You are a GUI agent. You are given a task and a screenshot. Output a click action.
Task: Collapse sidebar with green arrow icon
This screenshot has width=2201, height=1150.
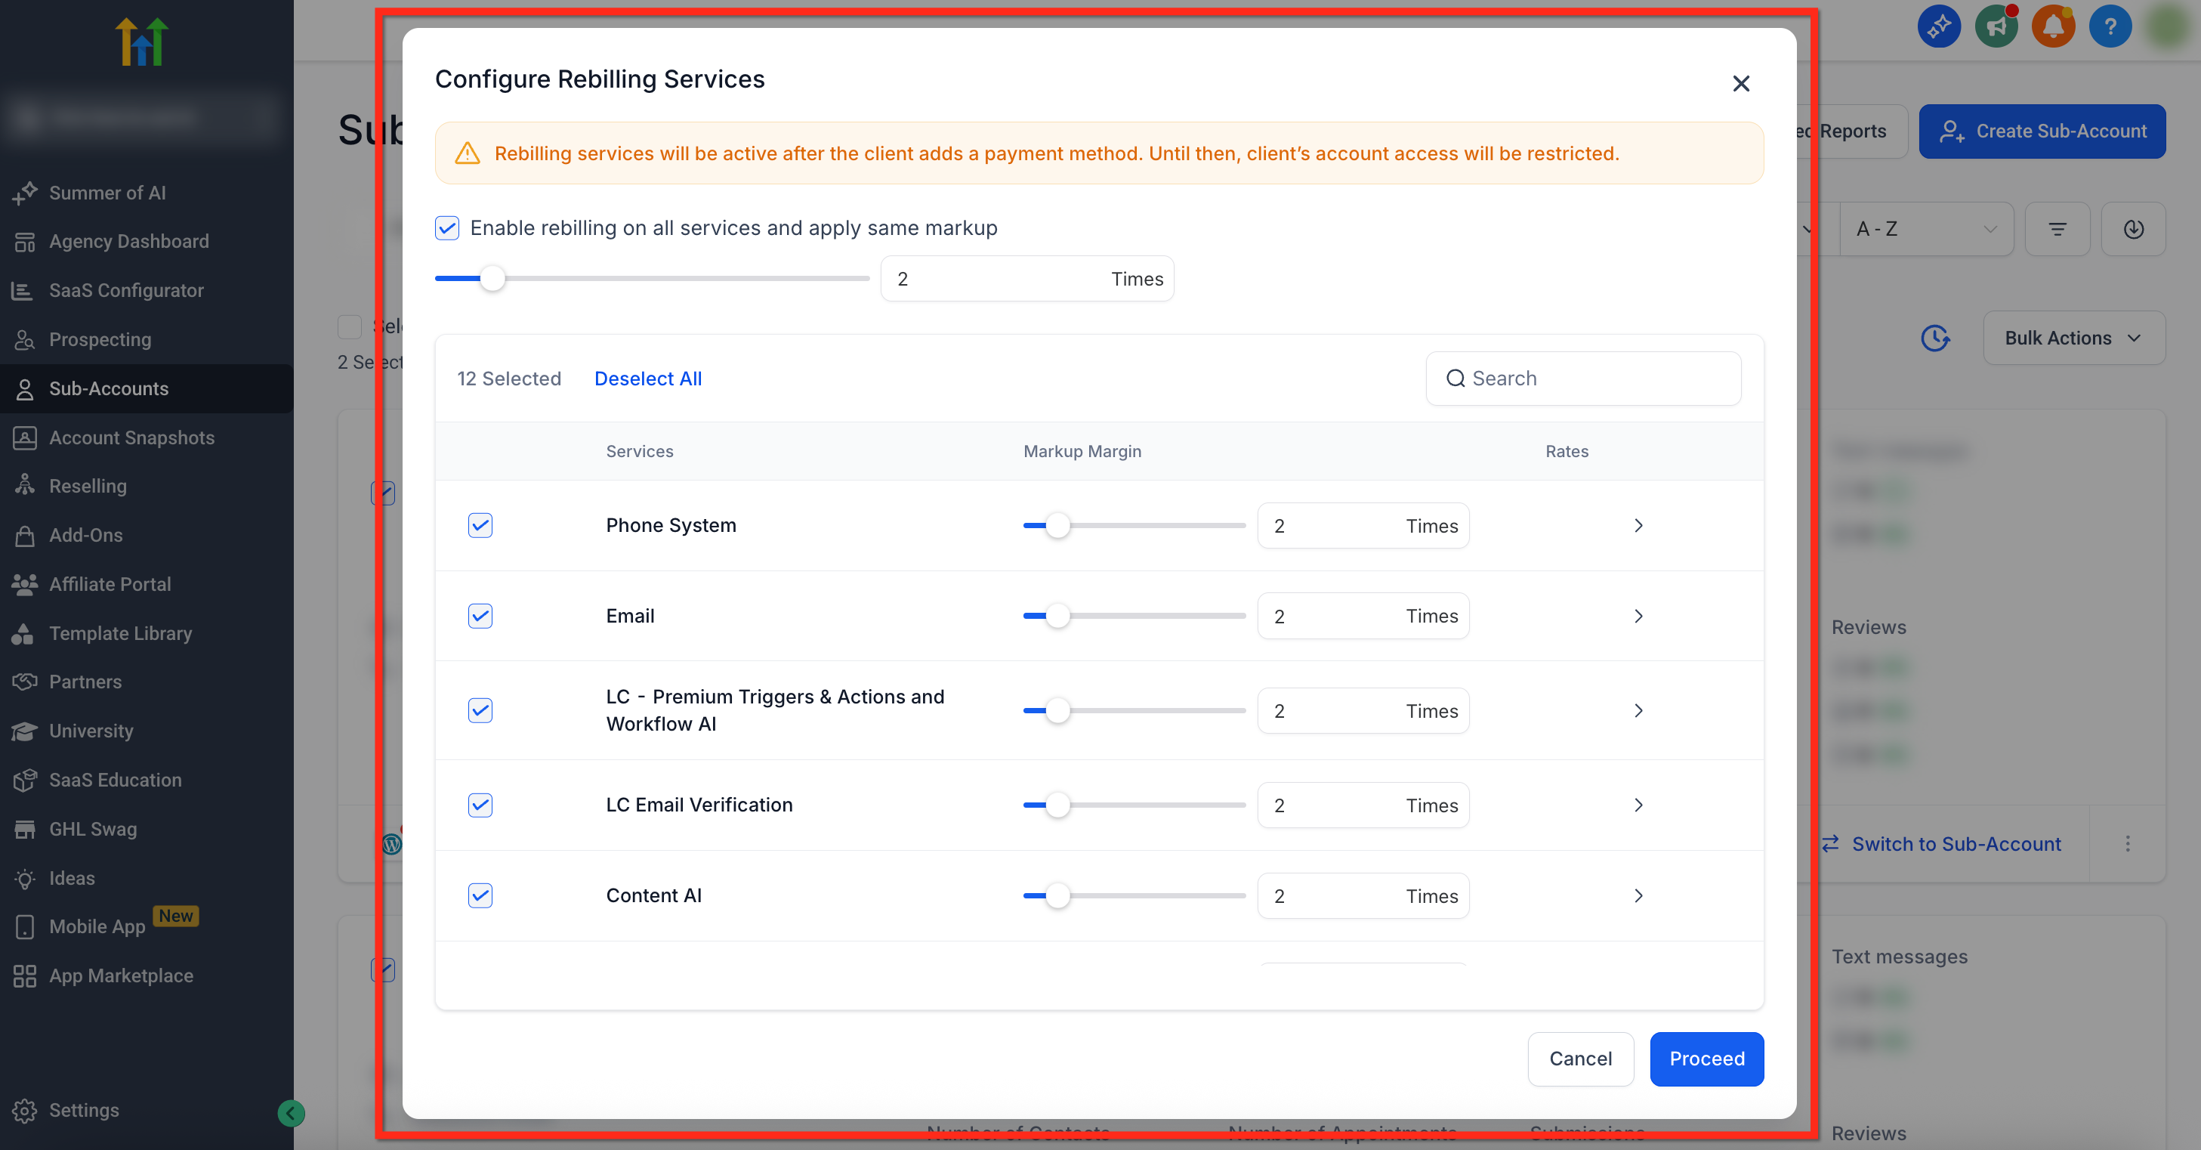[x=291, y=1112]
